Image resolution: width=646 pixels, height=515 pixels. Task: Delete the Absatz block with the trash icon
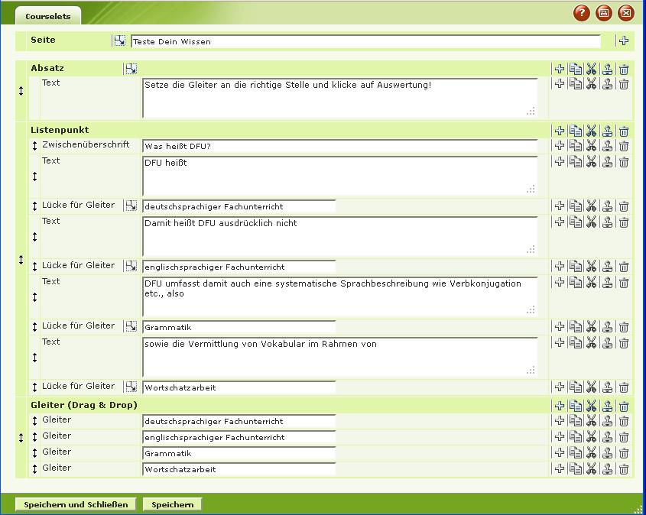(624, 69)
